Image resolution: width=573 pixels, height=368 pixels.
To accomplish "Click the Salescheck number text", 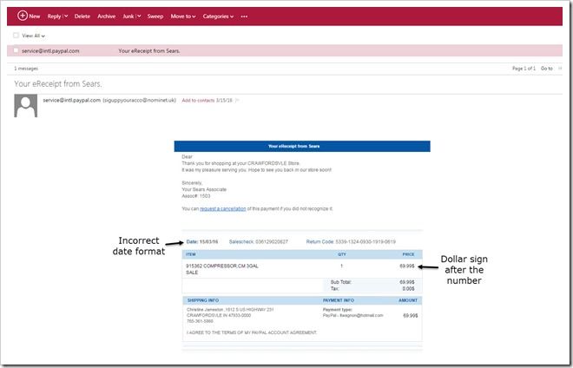I will pos(259,241).
